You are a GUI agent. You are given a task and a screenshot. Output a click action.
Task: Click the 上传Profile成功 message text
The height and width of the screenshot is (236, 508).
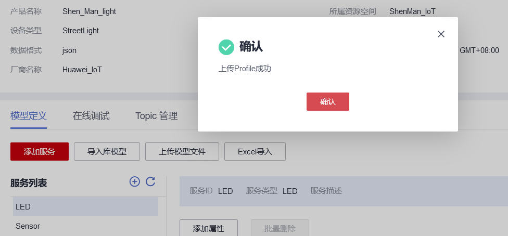[245, 69]
